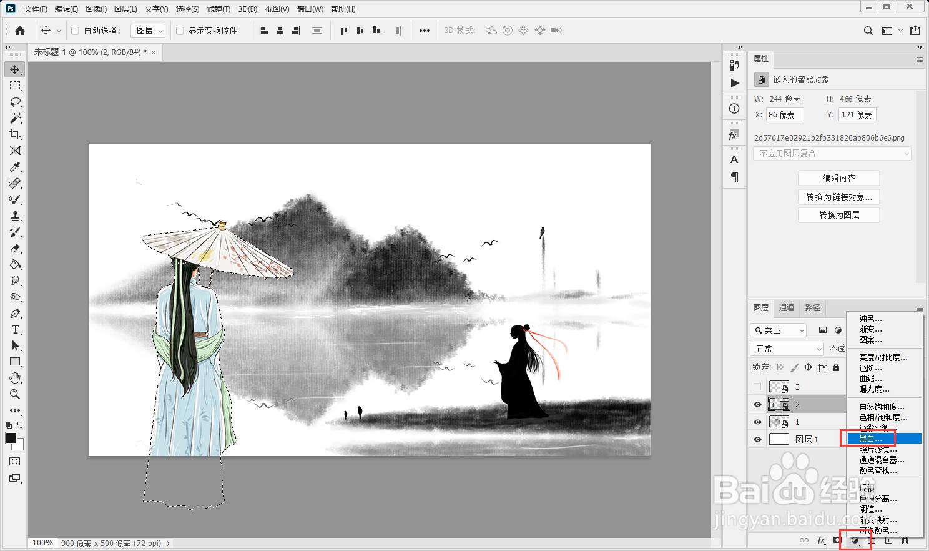929x551 pixels.
Task: Click the foreground color swatch
Action: pyautogui.click(x=11, y=438)
